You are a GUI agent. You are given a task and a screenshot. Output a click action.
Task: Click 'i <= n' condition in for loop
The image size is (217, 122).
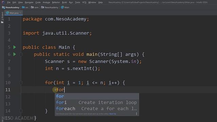tap(95, 83)
